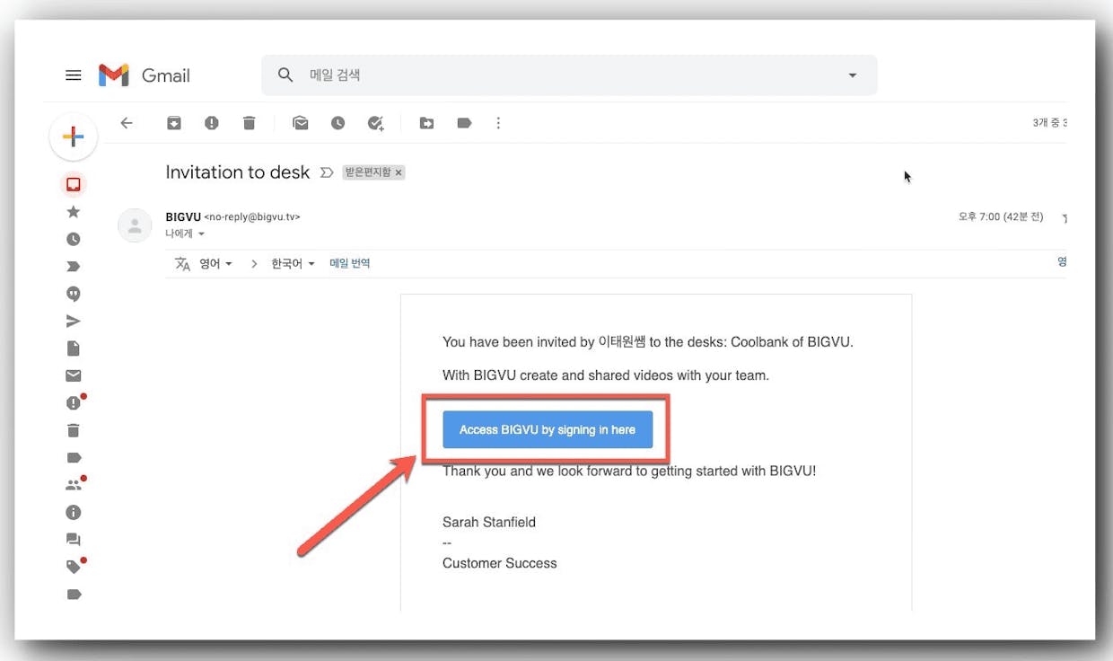Viewport: 1113px width, 661px height.
Task: Focus the 메일 검색 search field
Action: click(569, 75)
